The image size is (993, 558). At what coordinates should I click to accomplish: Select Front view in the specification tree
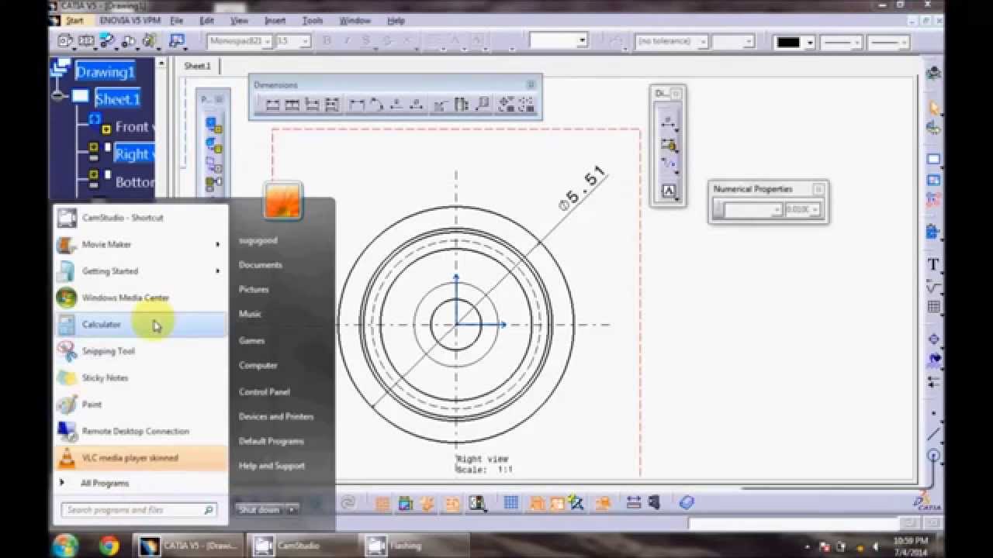[135, 127]
